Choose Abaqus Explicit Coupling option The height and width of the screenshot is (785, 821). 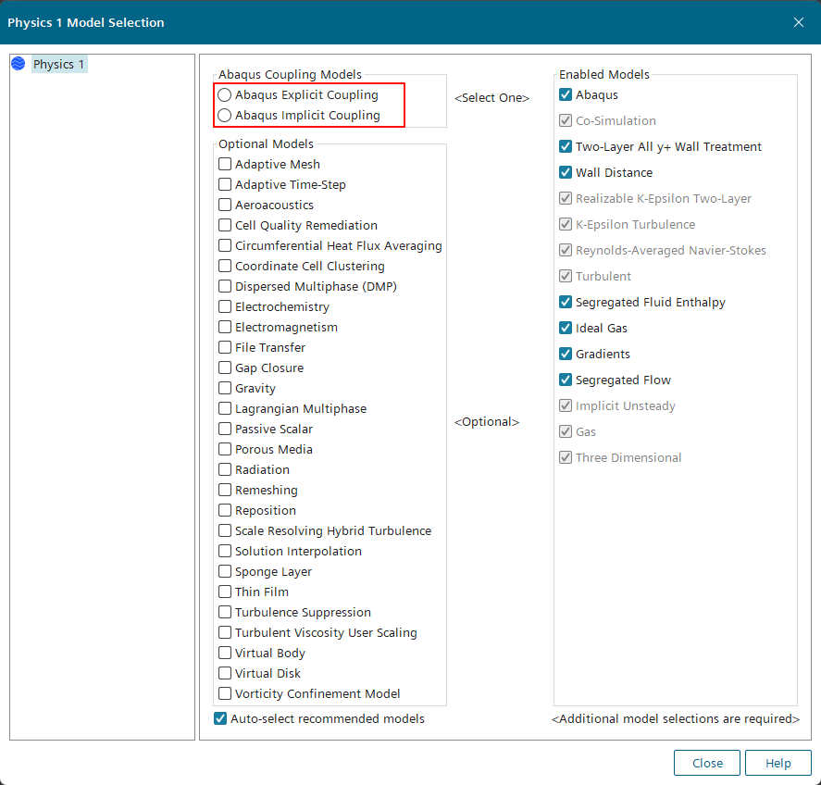(225, 95)
